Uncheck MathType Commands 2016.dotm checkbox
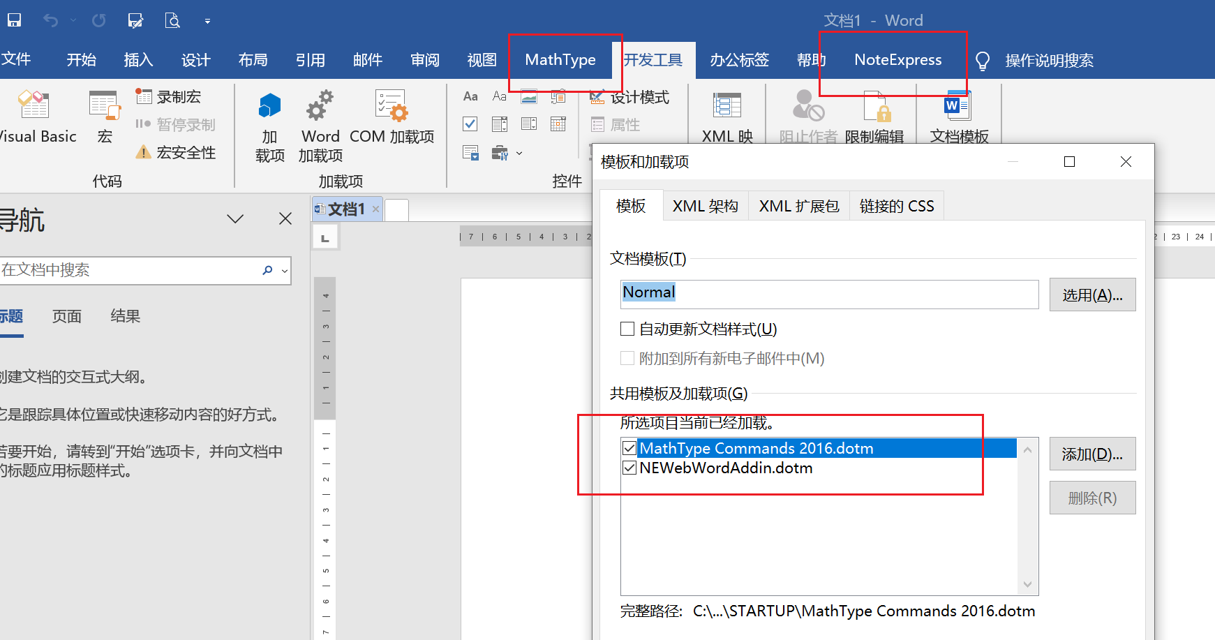1215x640 pixels. click(629, 448)
